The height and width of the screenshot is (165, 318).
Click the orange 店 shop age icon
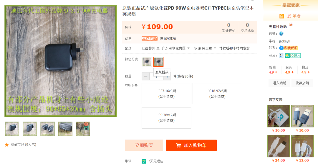(x=282, y=16)
